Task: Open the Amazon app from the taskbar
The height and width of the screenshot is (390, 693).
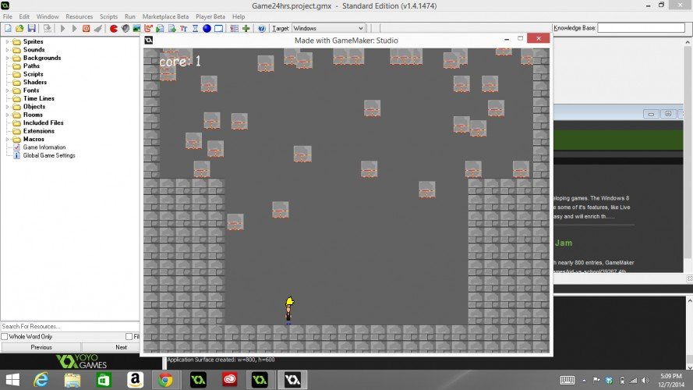Action: (x=135, y=380)
